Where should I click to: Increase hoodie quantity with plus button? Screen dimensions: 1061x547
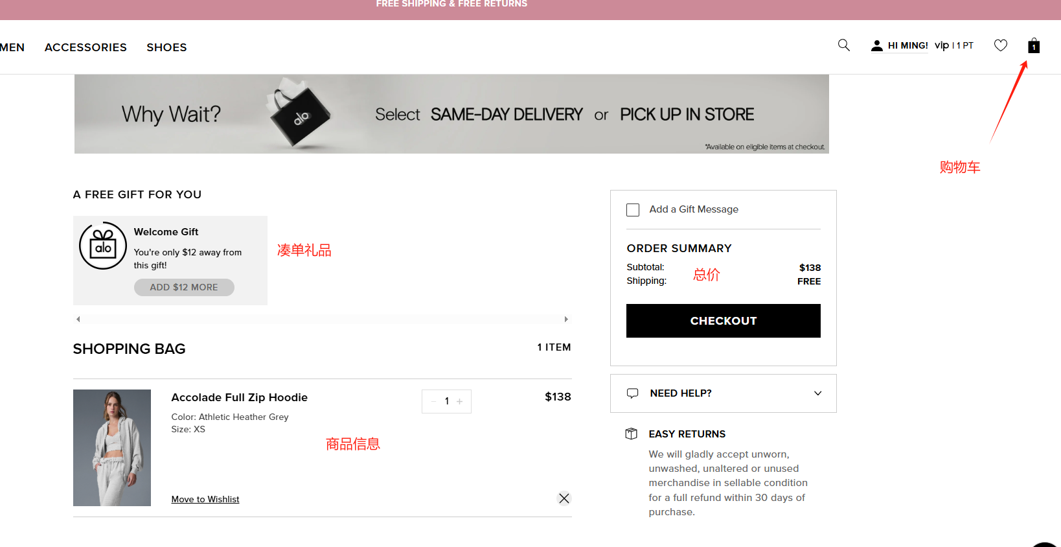pos(460,401)
